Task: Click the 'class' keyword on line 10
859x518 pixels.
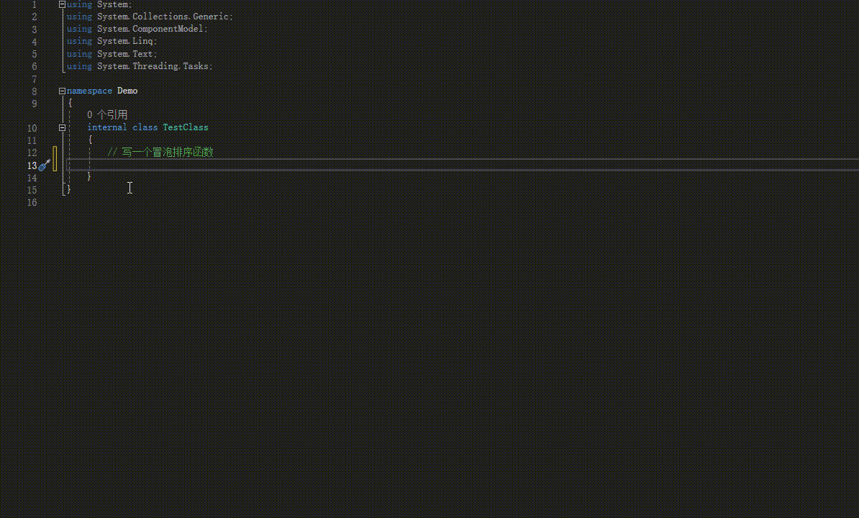Action: tap(145, 127)
